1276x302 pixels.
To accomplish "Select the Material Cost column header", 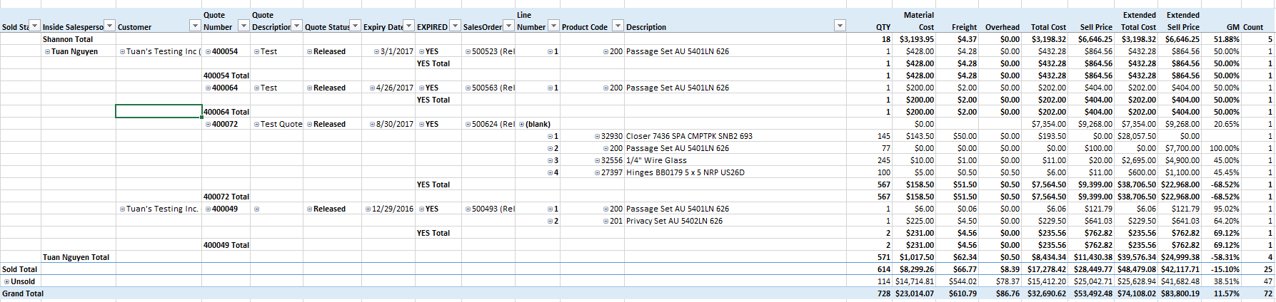I will [918, 21].
